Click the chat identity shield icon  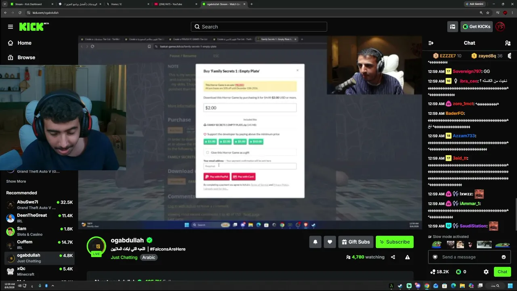coord(435,257)
